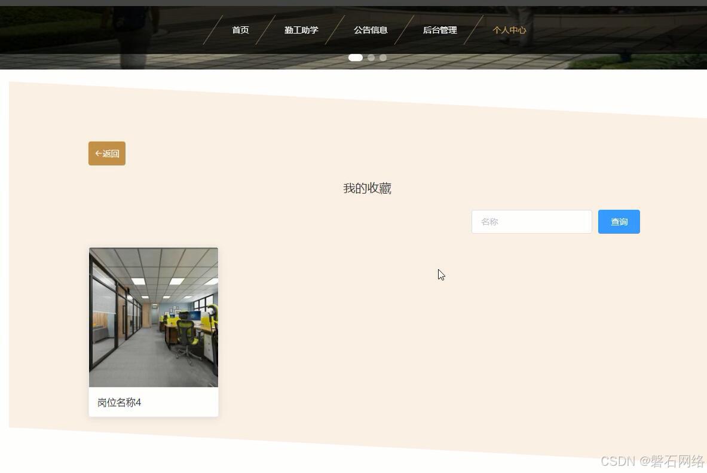Click the 个人中心 highlighted menu entry
The image size is (707, 473).
509,29
